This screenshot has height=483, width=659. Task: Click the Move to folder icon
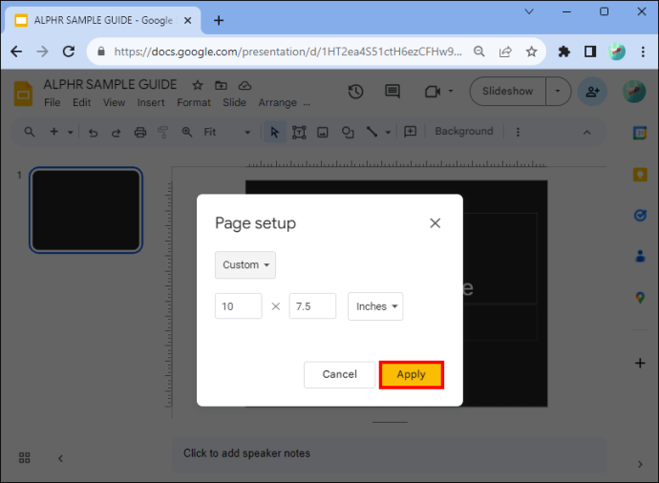point(221,85)
